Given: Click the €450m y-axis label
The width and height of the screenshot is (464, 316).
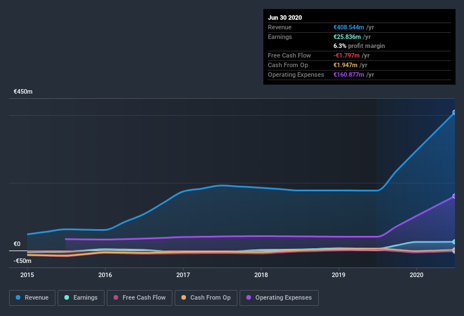Looking at the screenshot, I should [x=23, y=91].
